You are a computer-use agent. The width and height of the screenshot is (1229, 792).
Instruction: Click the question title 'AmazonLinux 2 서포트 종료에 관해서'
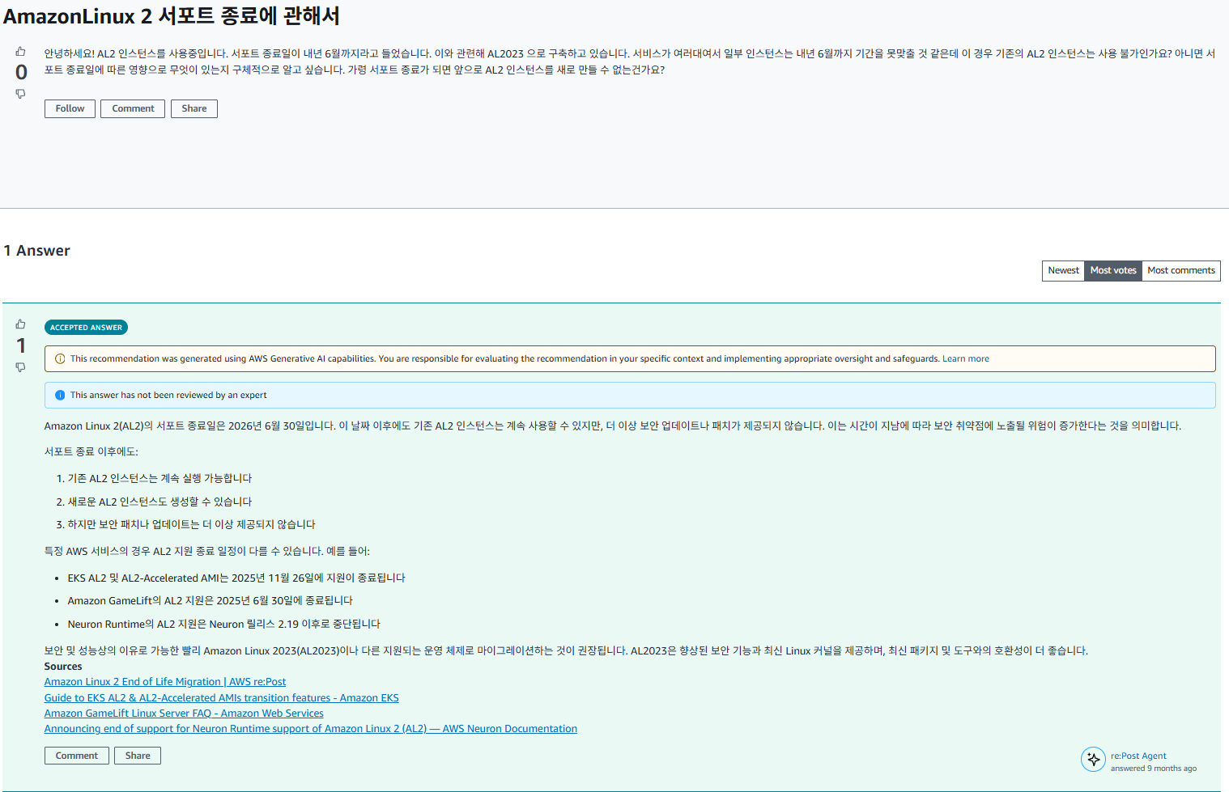[172, 16]
